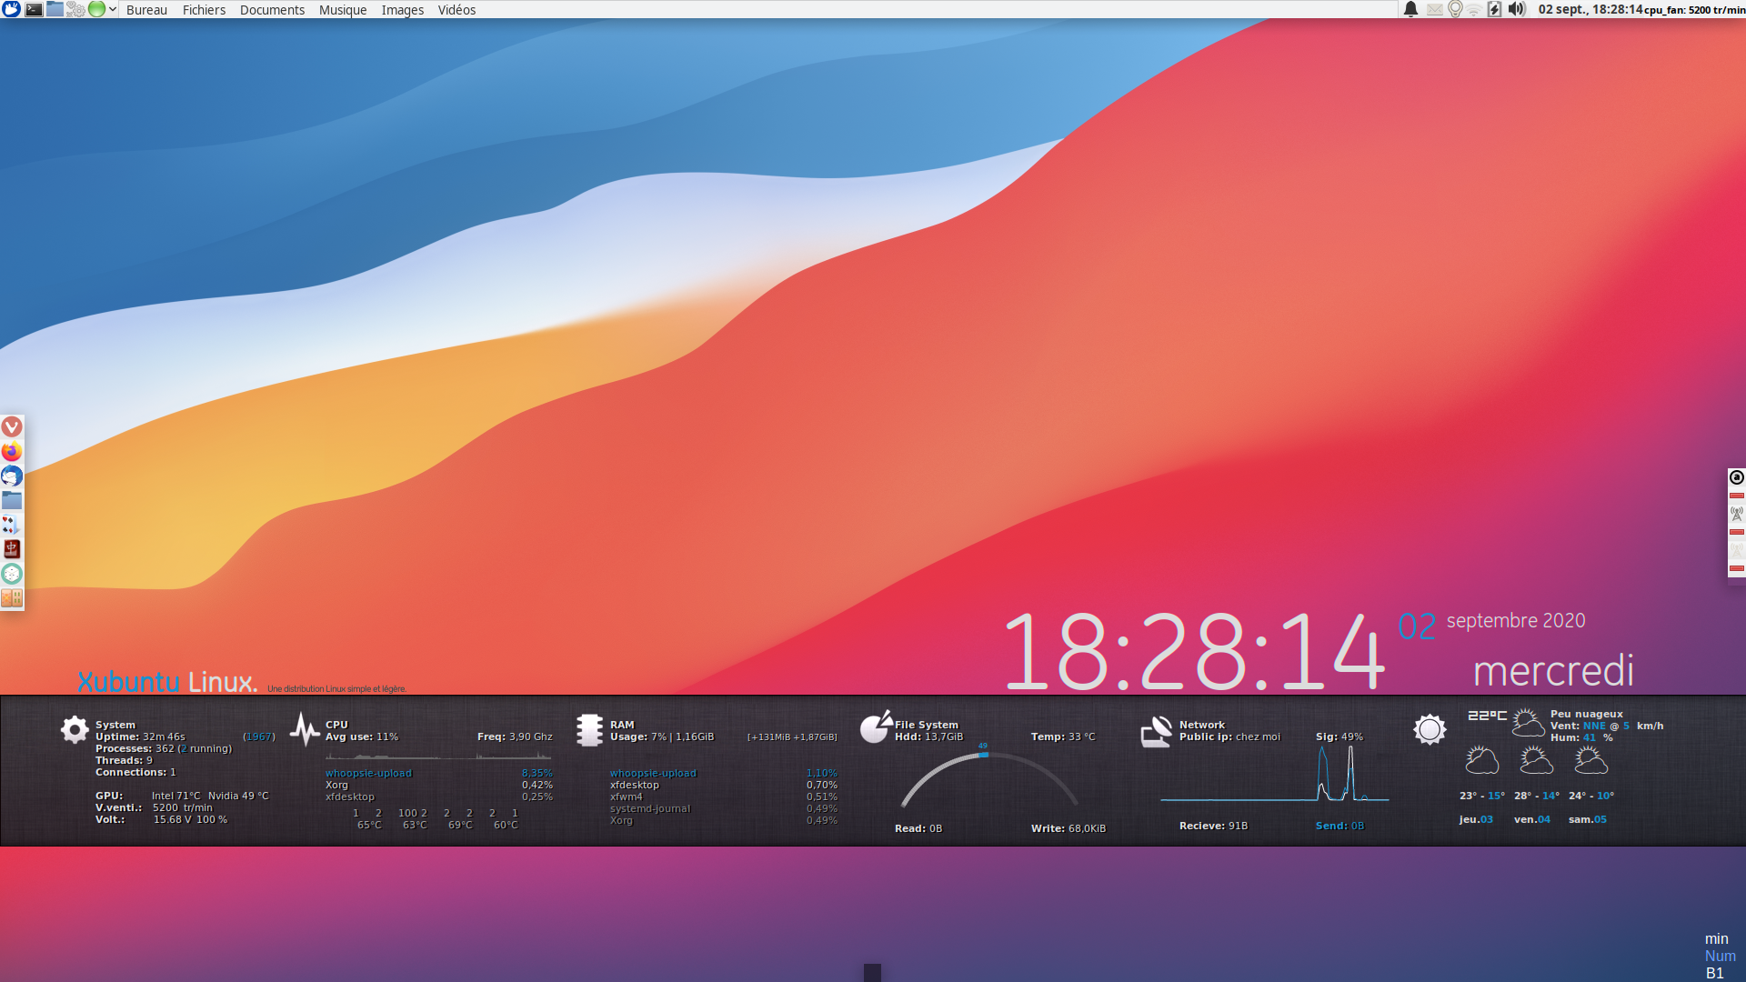
Task: Click the speaker volume icon
Action: [1516, 9]
